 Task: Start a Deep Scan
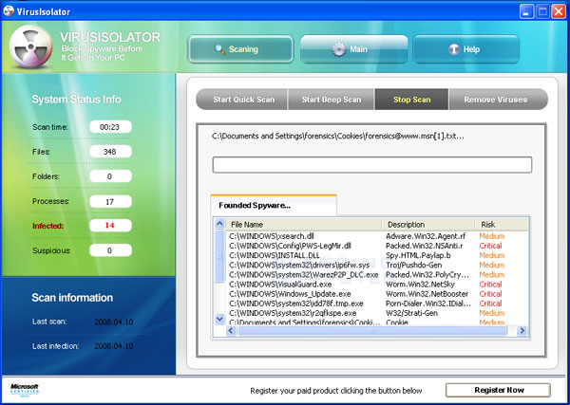tap(332, 100)
